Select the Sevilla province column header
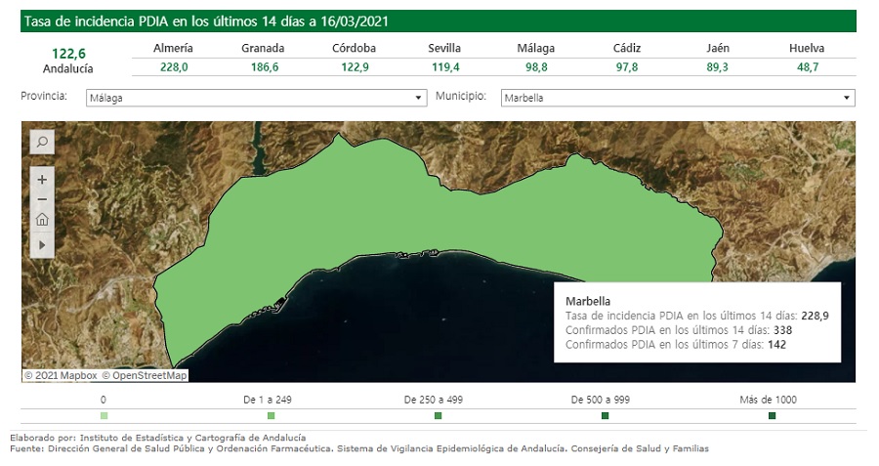 click(444, 48)
